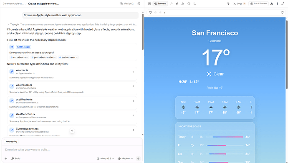288x163 pixels.
Task: Click the Add Packages badge
Action: [23, 47]
